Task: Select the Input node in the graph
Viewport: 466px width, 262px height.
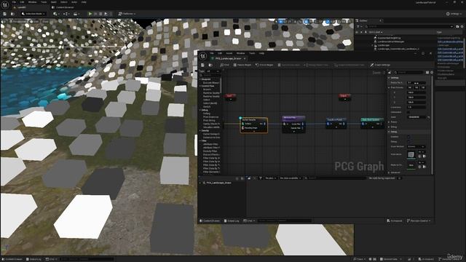Action: 230,97
